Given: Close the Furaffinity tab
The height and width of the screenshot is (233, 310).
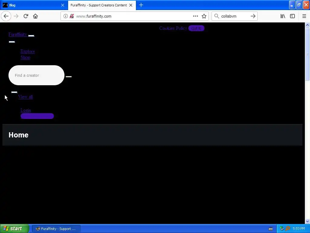Looking at the screenshot, I should coord(131,5).
